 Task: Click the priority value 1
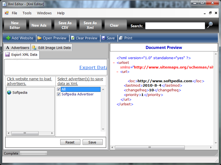142,95
